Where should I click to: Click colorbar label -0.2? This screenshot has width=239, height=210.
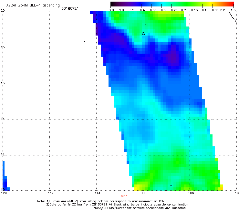point(182,10)
